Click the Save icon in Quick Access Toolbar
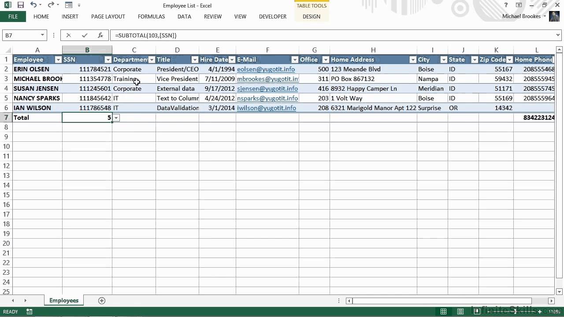The width and height of the screenshot is (564, 317). pyautogui.click(x=20, y=5)
